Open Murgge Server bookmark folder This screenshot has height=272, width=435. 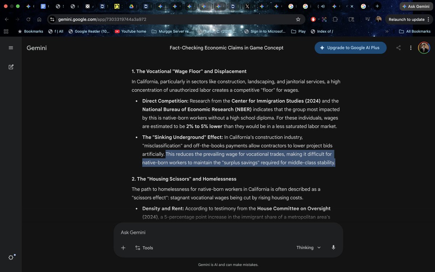click(171, 32)
